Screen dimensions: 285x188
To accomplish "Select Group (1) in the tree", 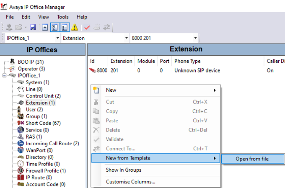I will (36, 116).
